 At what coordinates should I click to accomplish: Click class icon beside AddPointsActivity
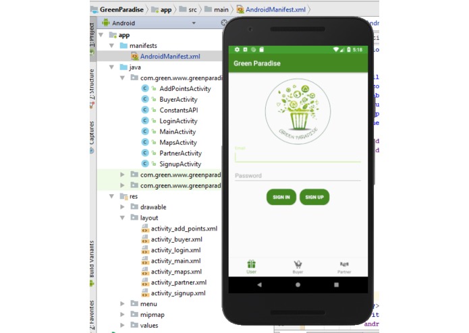click(x=145, y=88)
